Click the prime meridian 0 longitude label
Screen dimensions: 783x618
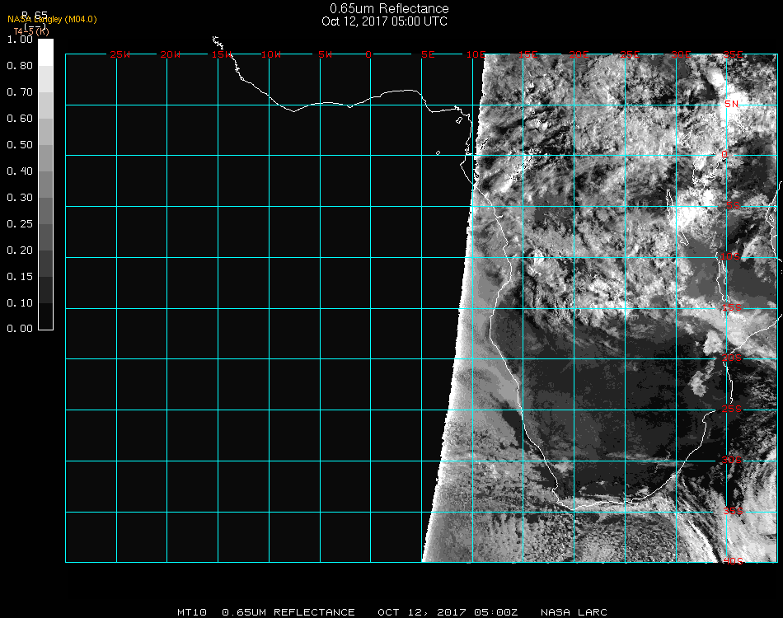tap(368, 54)
